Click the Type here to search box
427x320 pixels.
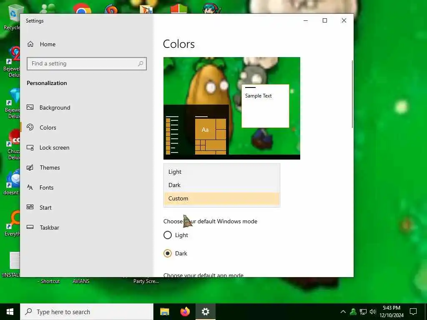(x=87, y=312)
